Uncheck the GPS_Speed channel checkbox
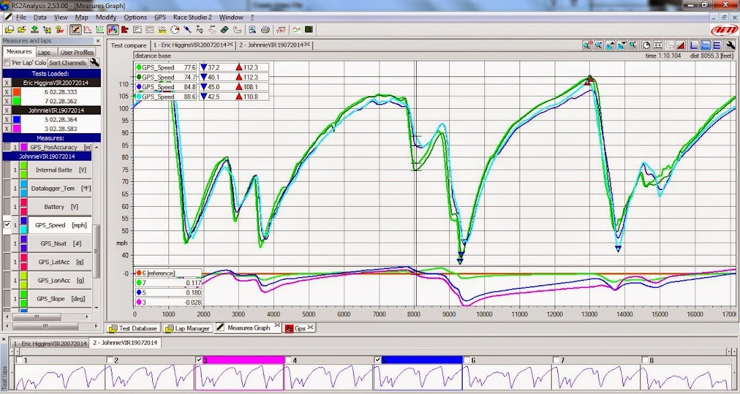Viewport: 740px width, 394px height. coord(7,225)
